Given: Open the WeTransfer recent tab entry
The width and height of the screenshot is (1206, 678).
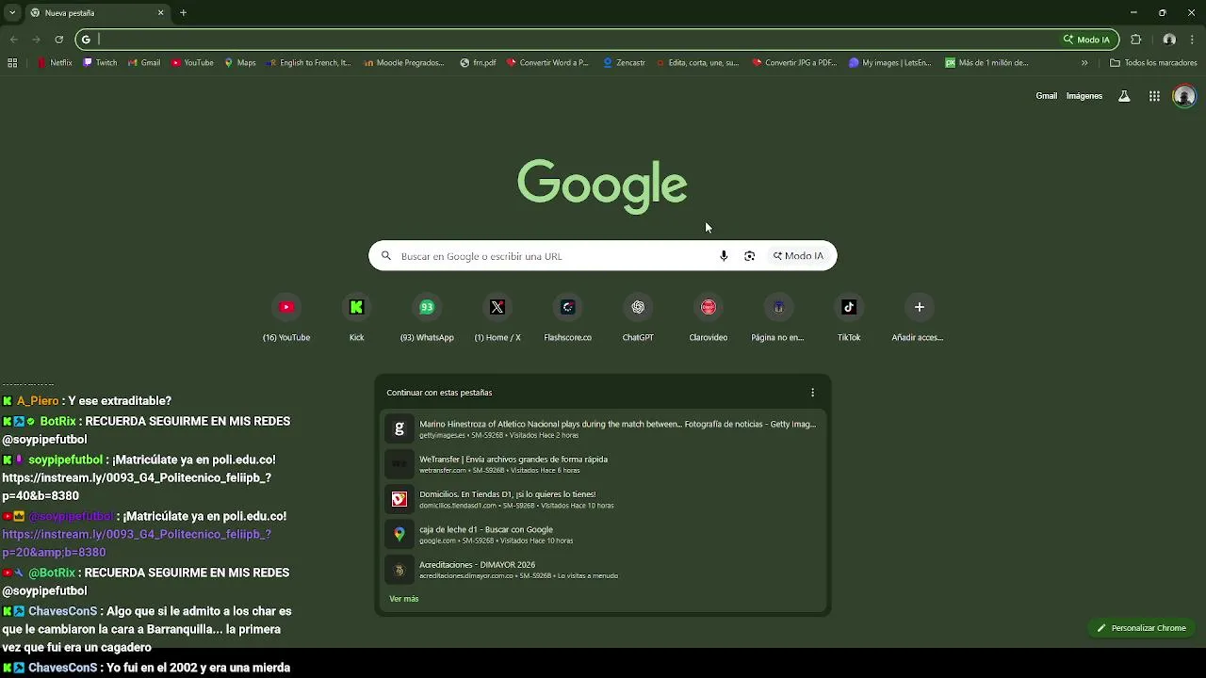Looking at the screenshot, I should (x=603, y=464).
